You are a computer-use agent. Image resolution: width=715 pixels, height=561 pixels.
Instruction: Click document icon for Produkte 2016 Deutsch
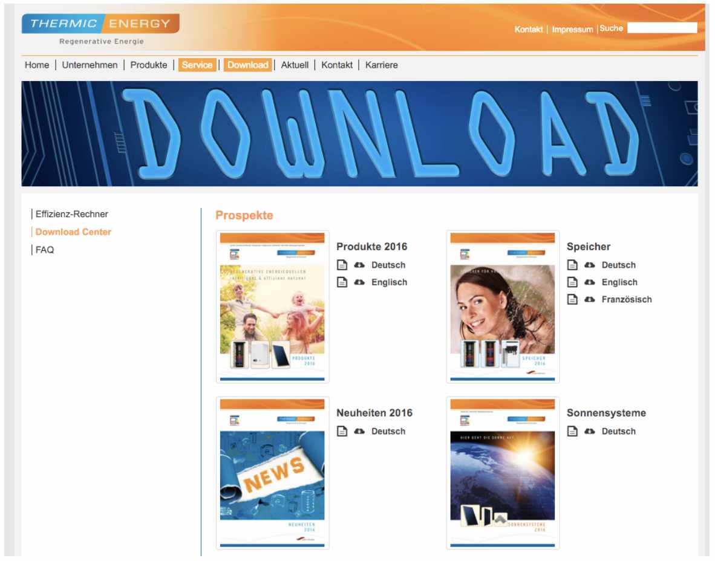point(342,265)
